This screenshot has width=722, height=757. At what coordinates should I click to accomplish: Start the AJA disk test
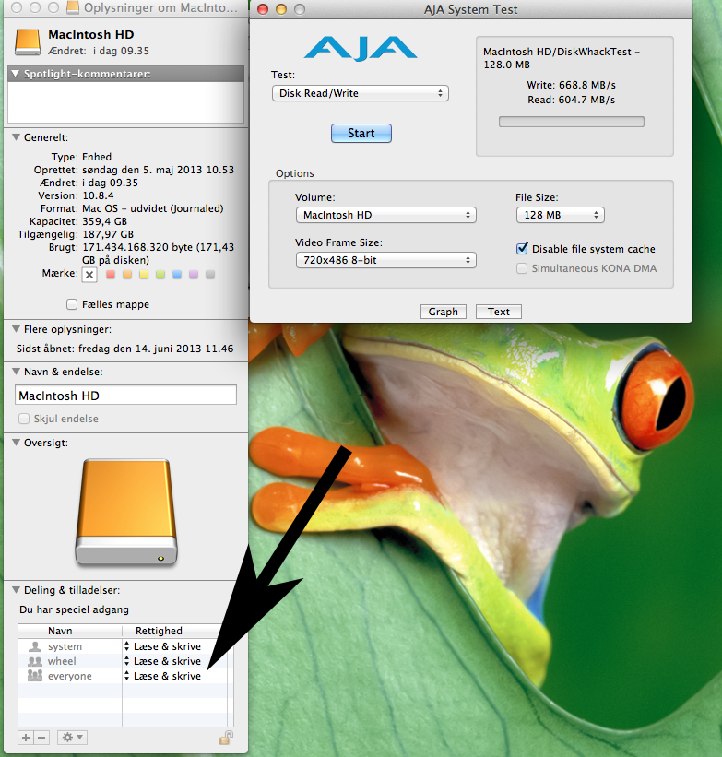coord(361,134)
